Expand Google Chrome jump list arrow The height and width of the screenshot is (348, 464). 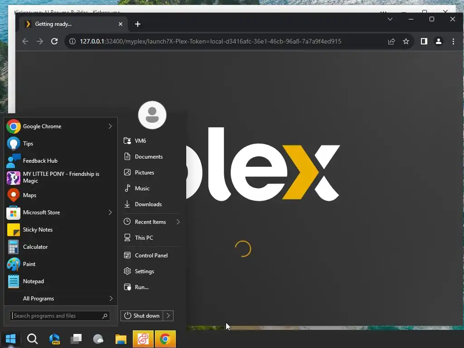pos(110,126)
